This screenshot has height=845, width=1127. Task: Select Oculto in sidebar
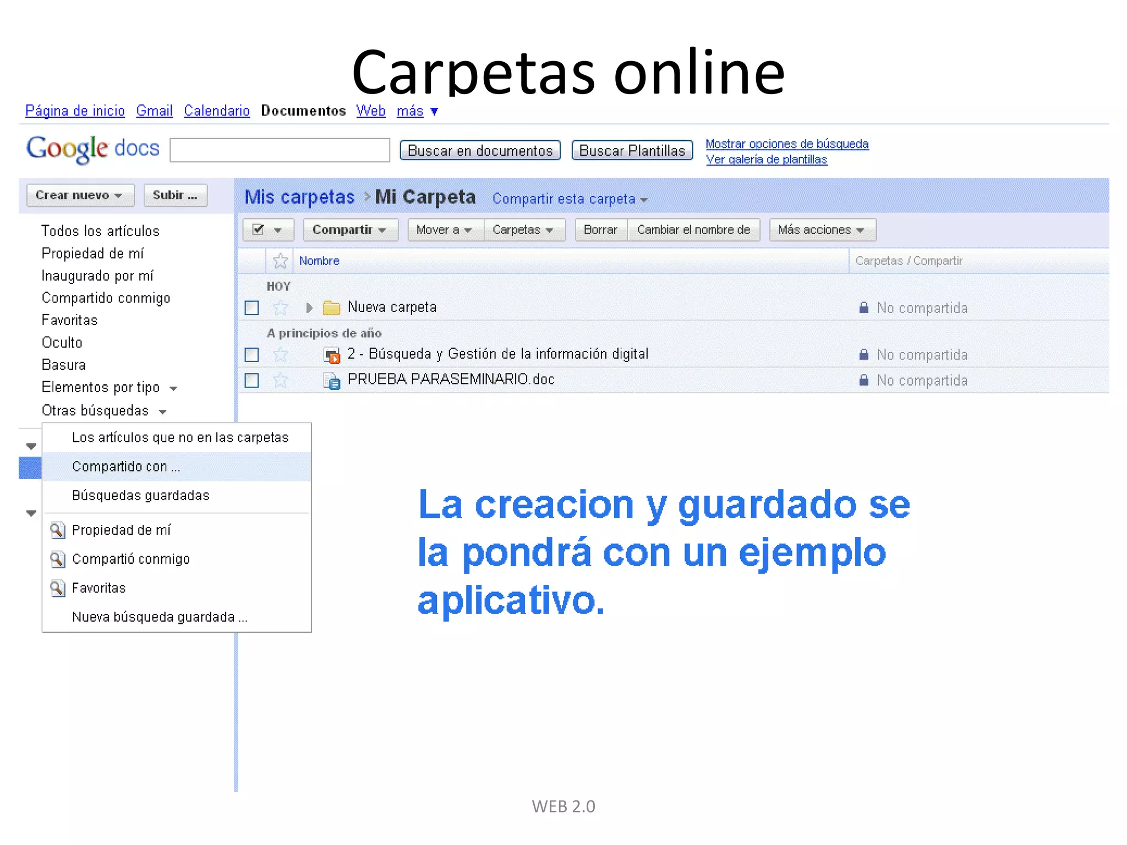click(x=62, y=343)
